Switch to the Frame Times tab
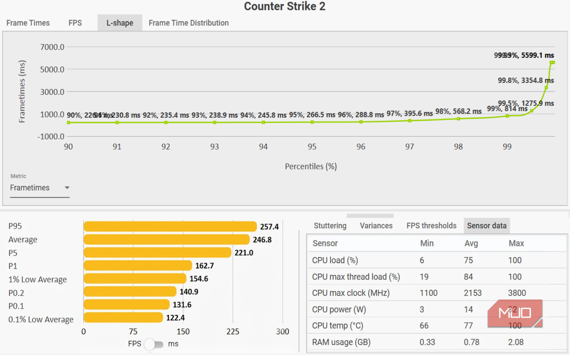The height and width of the screenshot is (355, 570). coord(28,23)
